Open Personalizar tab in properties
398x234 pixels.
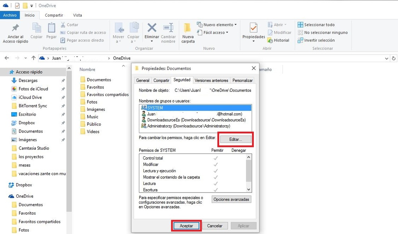point(242,80)
